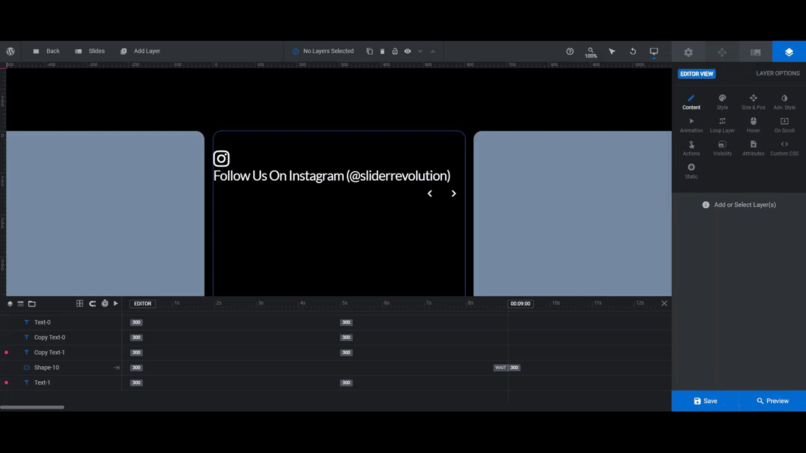
Task: Click the Add or Select Layer(s) info icon
Action: click(706, 205)
